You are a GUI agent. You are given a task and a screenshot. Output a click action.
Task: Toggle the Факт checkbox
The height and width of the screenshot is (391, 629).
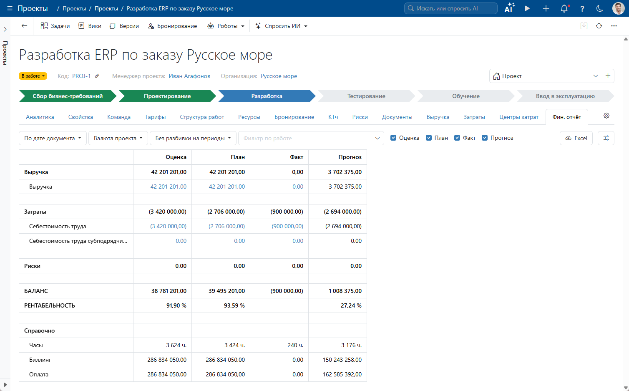(457, 138)
